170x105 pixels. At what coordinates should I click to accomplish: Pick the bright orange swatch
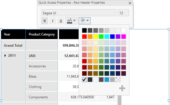click(90, 37)
